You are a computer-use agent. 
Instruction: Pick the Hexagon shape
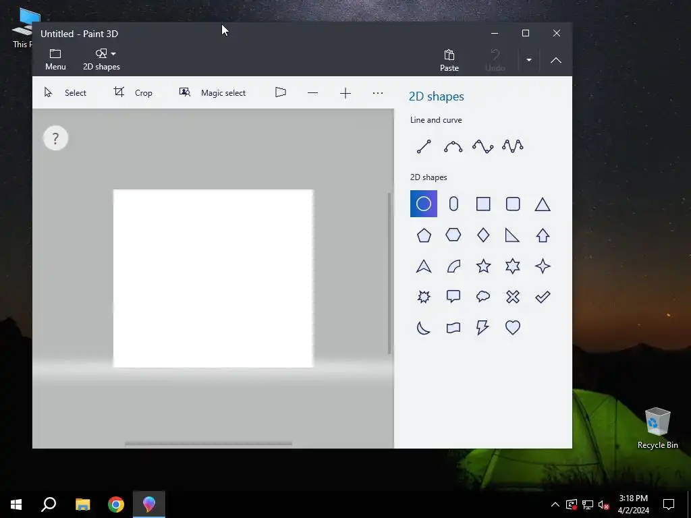click(453, 235)
